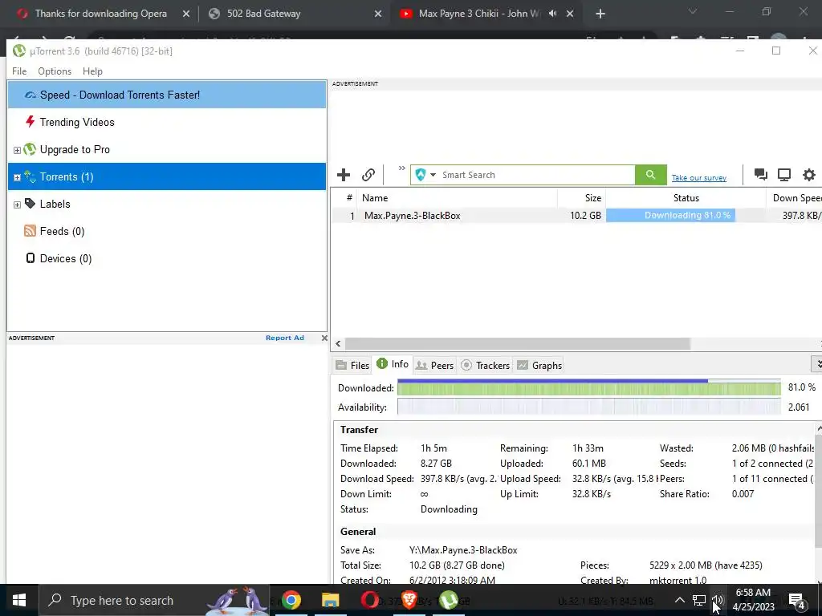Switch to the Graphs tab
The image size is (822, 616).
[x=539, y=366]
